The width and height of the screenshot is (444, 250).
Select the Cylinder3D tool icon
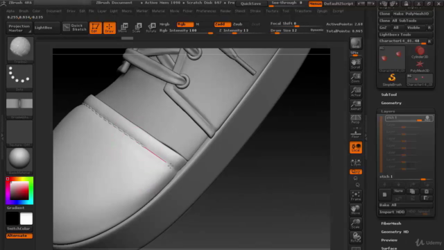pos(420,53)
